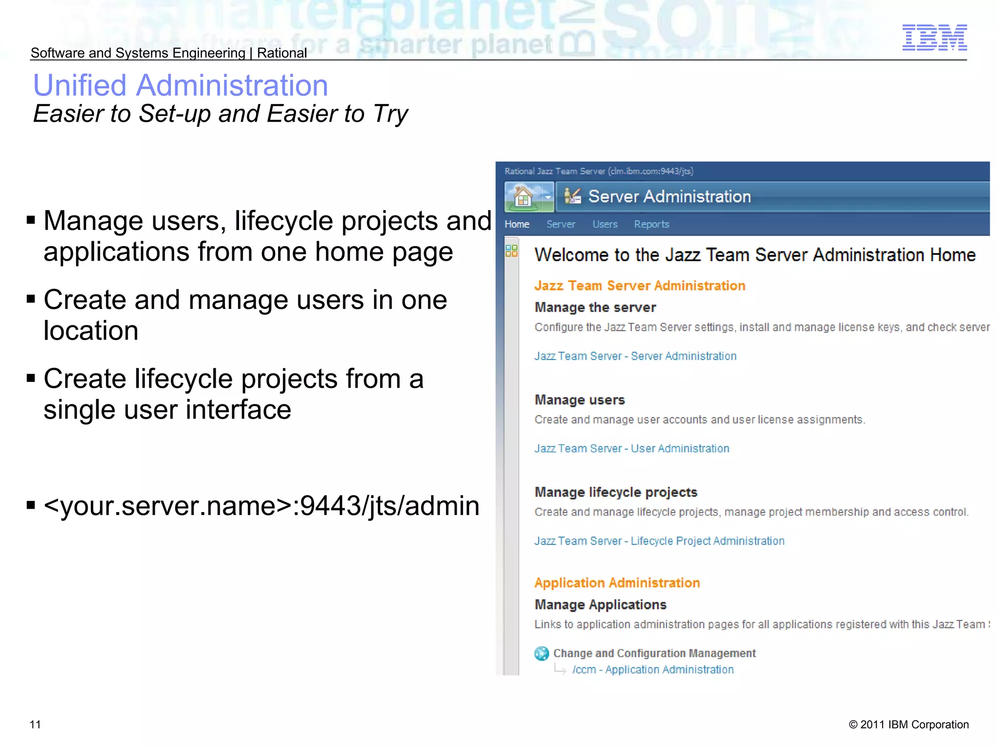Click the Change and Configuration Management globe icon
The height and width of the screenshot is (747, 997).
[541, 653]
